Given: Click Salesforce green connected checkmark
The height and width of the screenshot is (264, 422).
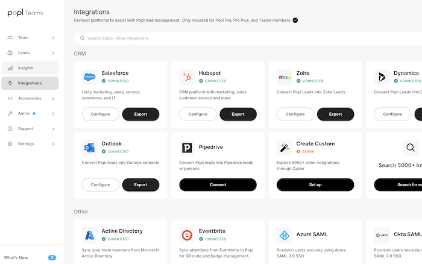Looking at the screenshot, I should click(x=104, y=81).
